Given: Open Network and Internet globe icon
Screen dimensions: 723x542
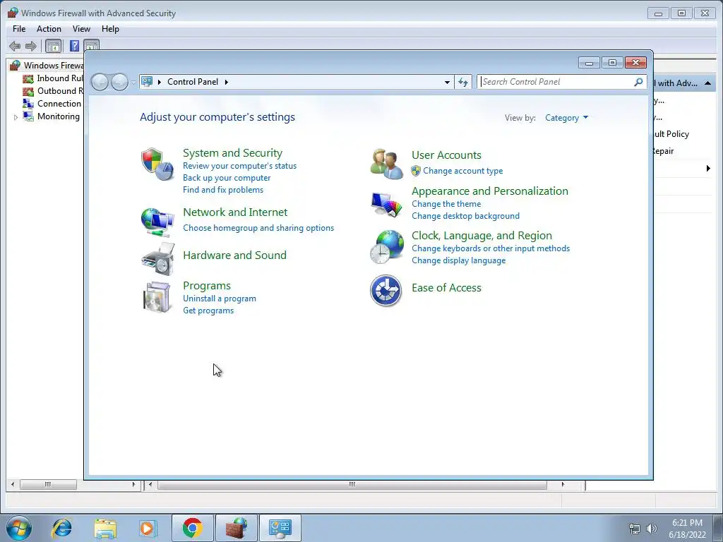Looking at the screenshot, I should pyautogui.click(x=157, y=222).
